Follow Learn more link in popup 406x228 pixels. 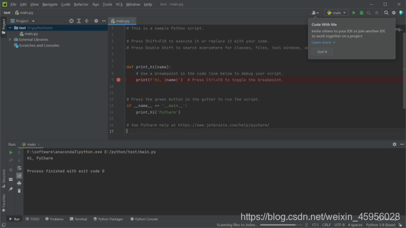coord(321,42)
